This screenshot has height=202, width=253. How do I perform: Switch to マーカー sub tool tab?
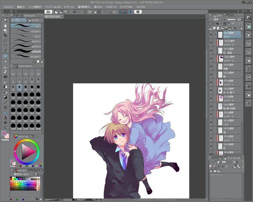pyautogui.click(x=35, y=20)
